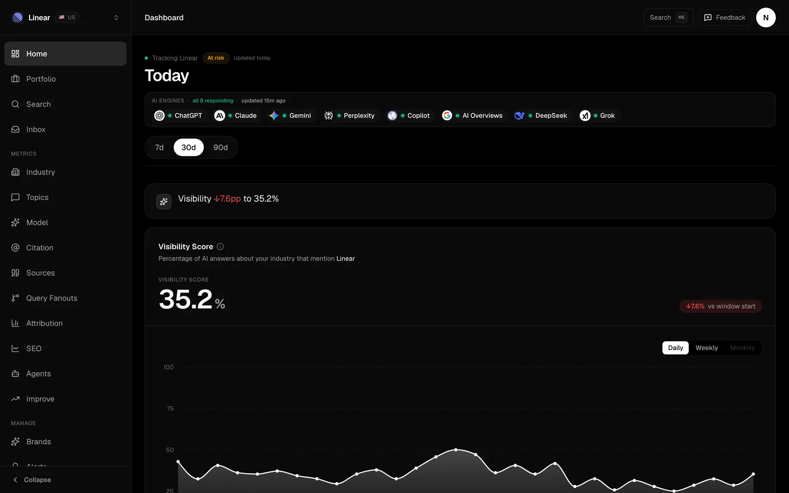The height and width of the screenshot is (493, 789).
Task: Click the Gemini engine icon
Action: pos(274,115)
